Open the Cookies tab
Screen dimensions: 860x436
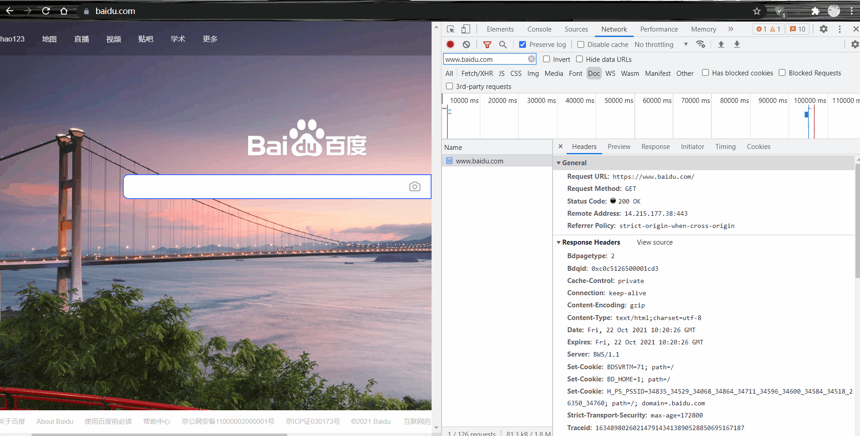point(758,147)
